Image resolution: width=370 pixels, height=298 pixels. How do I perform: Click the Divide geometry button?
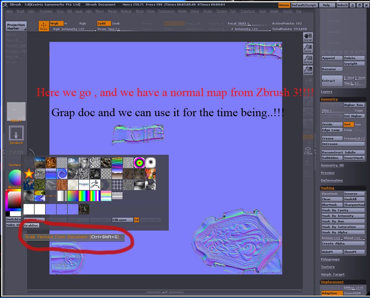tap(332, 124)
